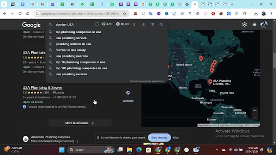
Task: Open the Google apps grid
Action: (x=254, y=25)
